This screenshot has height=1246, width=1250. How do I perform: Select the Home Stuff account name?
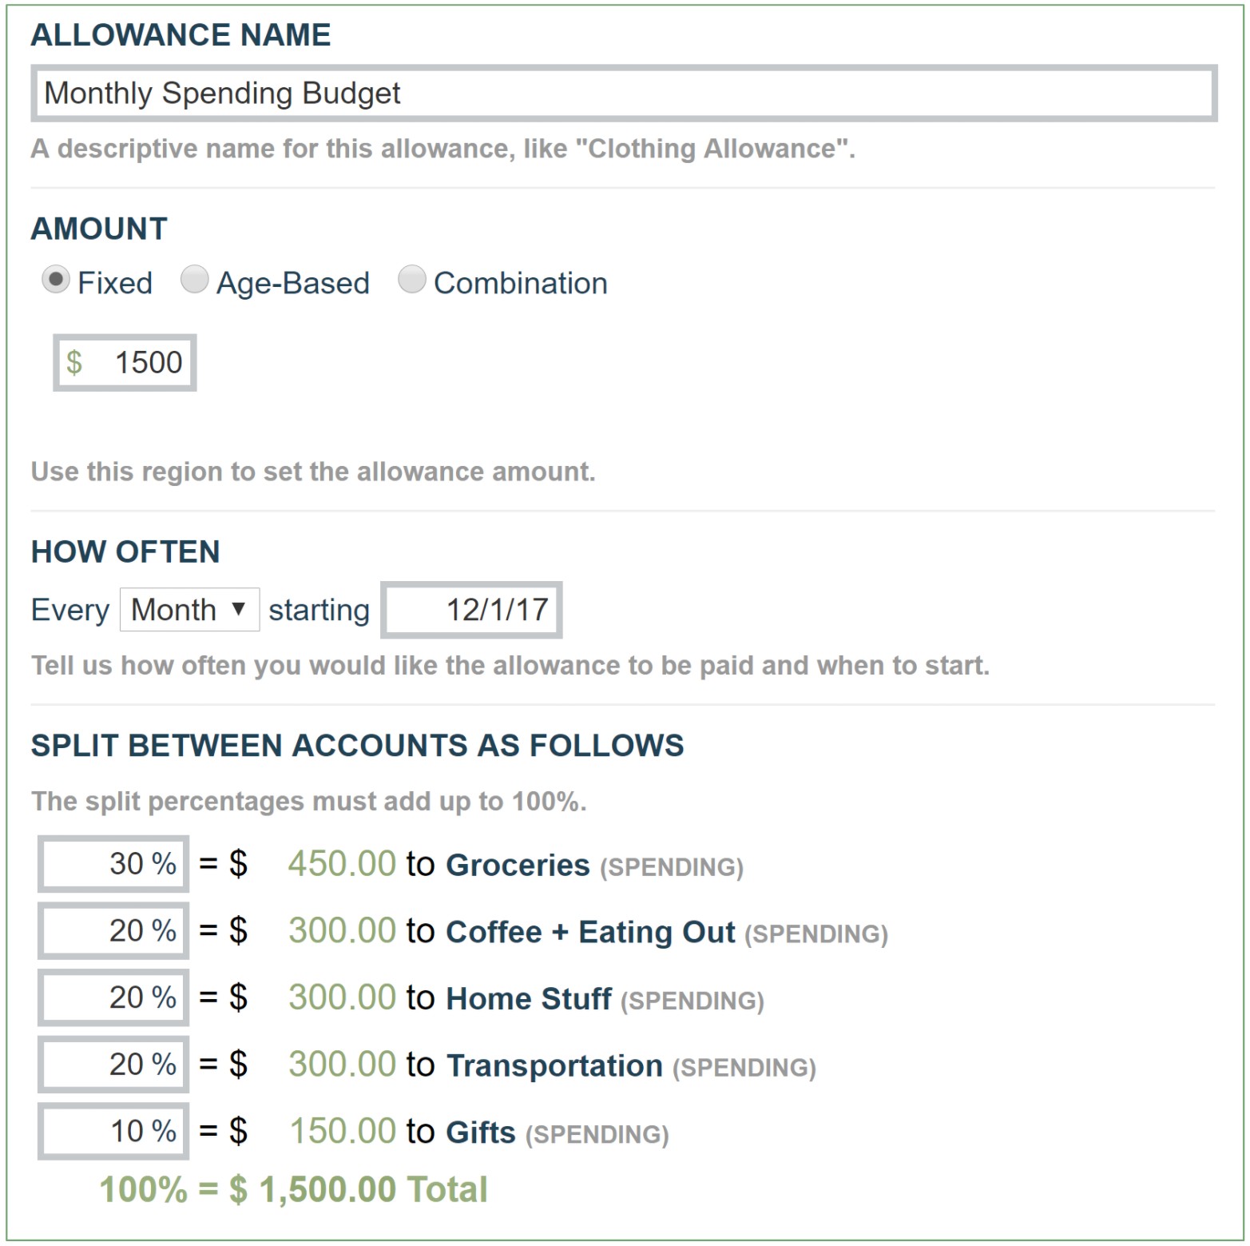coord(529,998)
